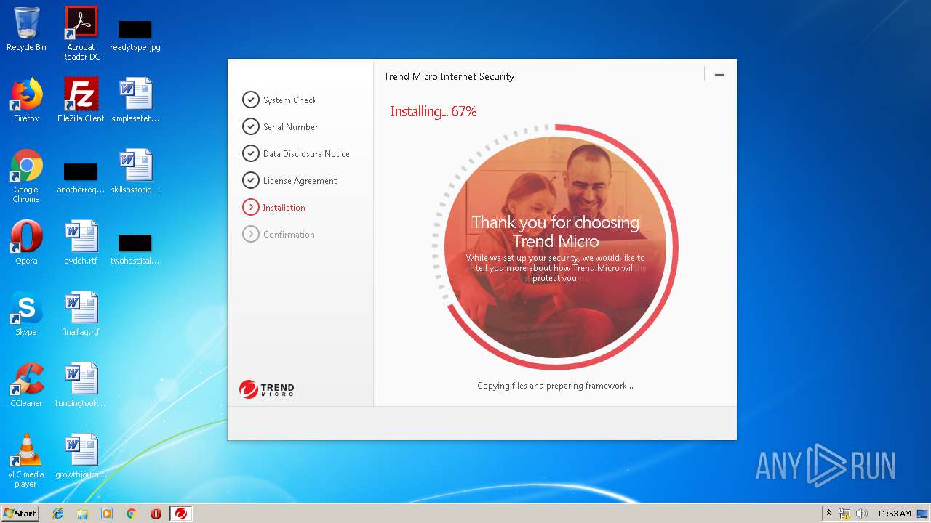Click the License Agreement step label

(x=300, y=181)
